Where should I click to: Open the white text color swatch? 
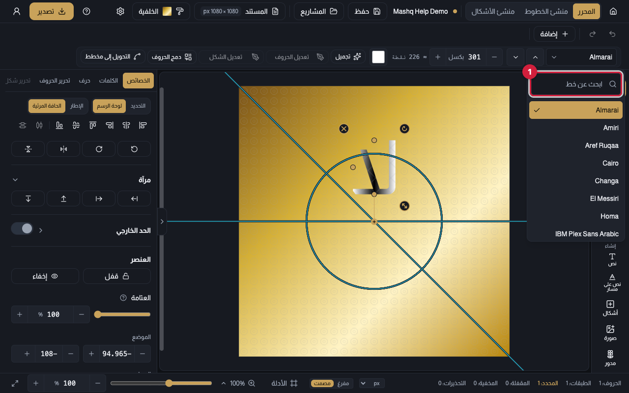click(x=378, y=57)
